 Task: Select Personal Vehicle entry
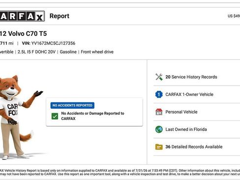click(197, 112)
